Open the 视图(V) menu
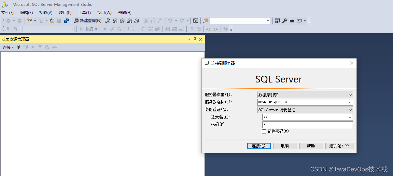This screenshot has width=393, height=176. click(46, 13)
